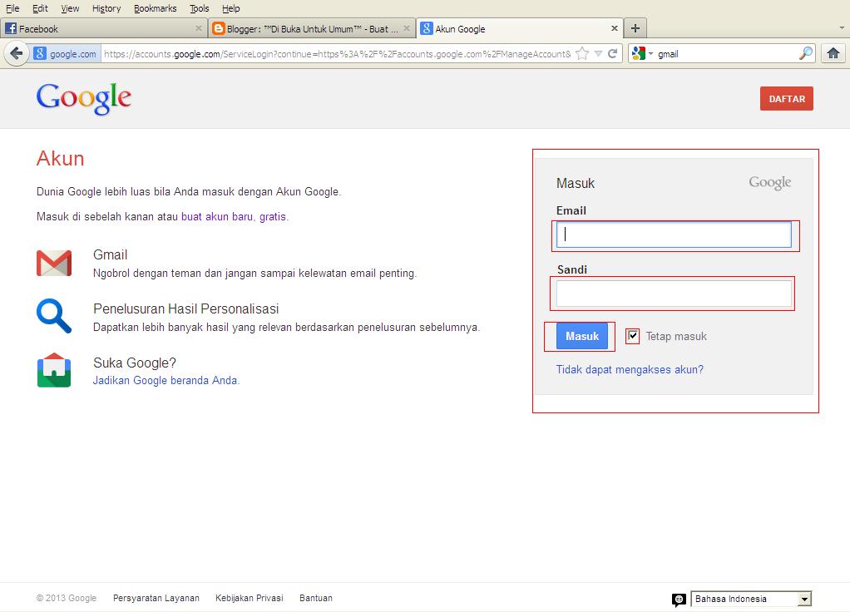Screen dimensions: 850x612
Task: Open the URL history dropdown arrow
Action: [x=598, y=54]
